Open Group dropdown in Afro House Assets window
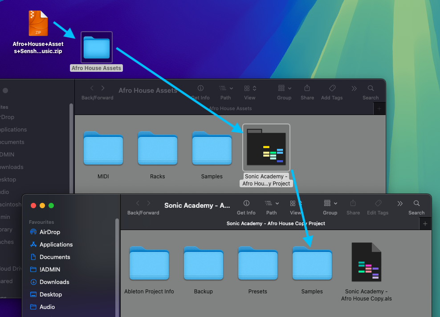 pyautogui.click(x=285, y=88)
